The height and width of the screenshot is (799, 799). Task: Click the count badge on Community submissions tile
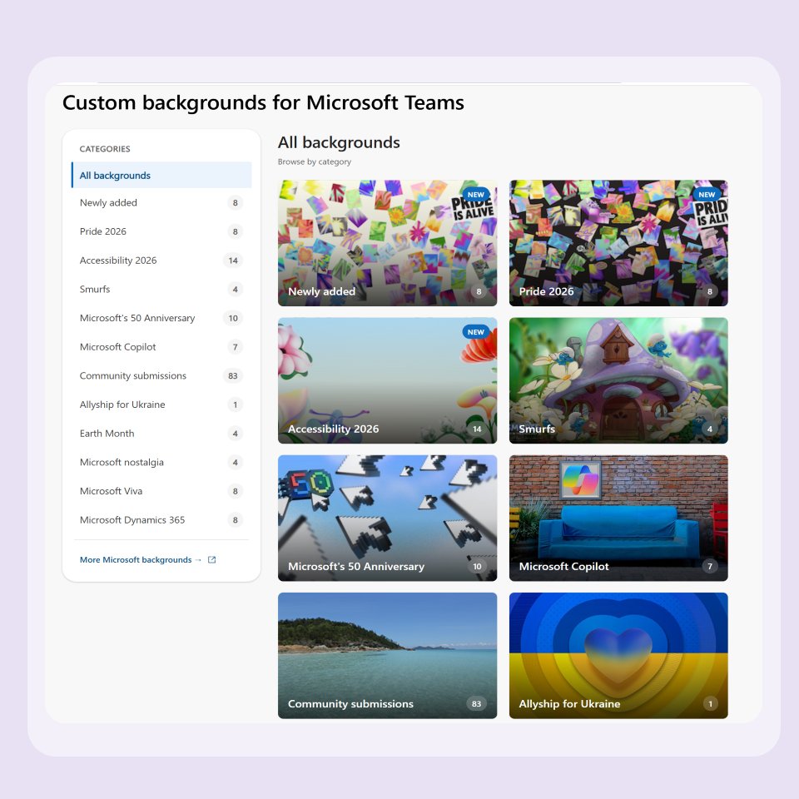coord(476,704)
